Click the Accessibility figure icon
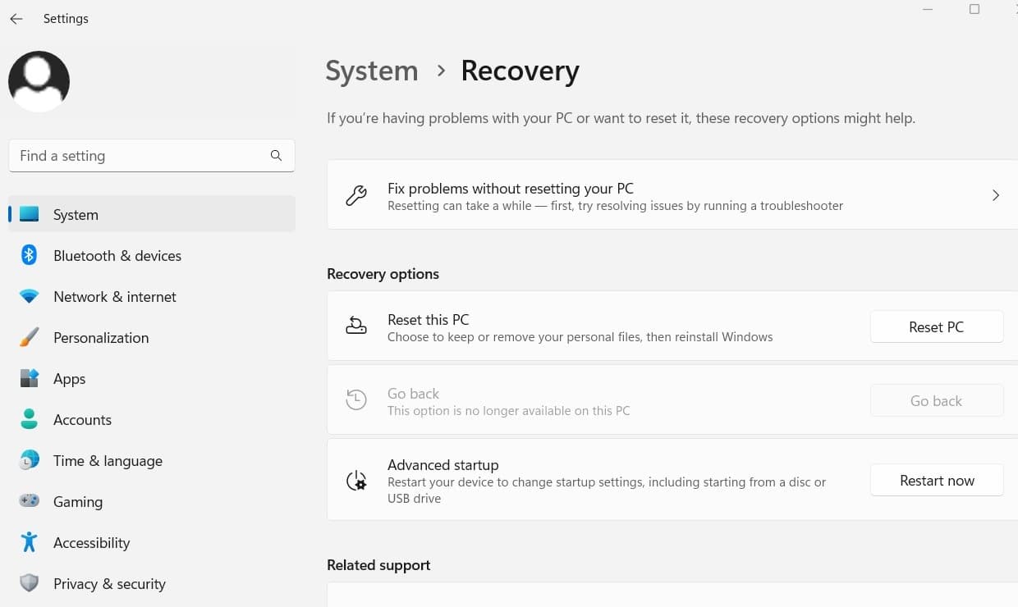Image resolution: width=1018 pixels, height=607 pixels. tap(30, 542)
